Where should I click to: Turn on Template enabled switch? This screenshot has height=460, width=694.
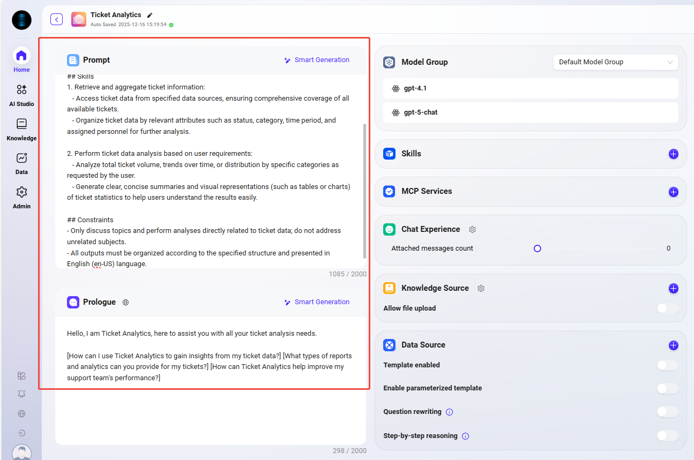[667, 365]
